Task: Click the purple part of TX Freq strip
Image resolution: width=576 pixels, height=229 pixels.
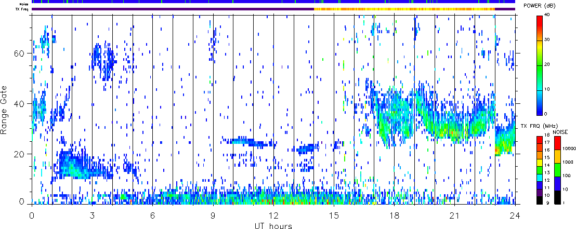Action: [173, 9]
